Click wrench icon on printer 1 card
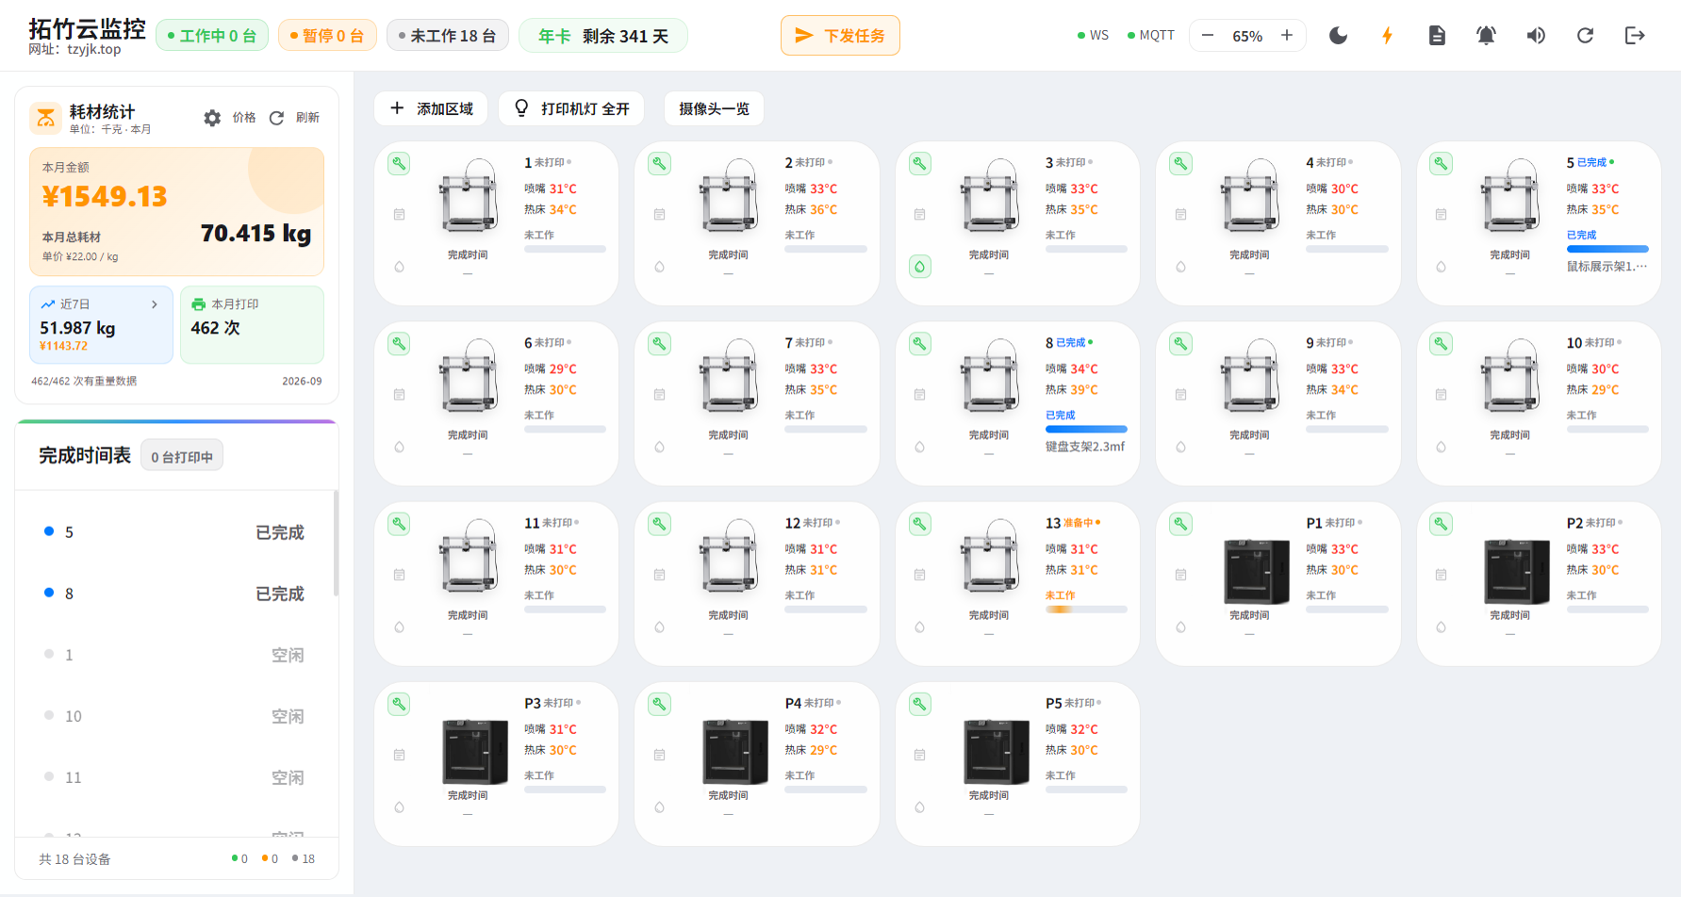Image resolution: width=1681 pixels, height=897 pixels. 399,164
